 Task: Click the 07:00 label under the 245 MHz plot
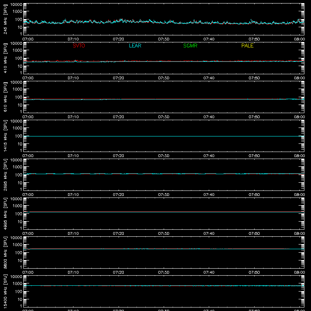pos(28,39)
